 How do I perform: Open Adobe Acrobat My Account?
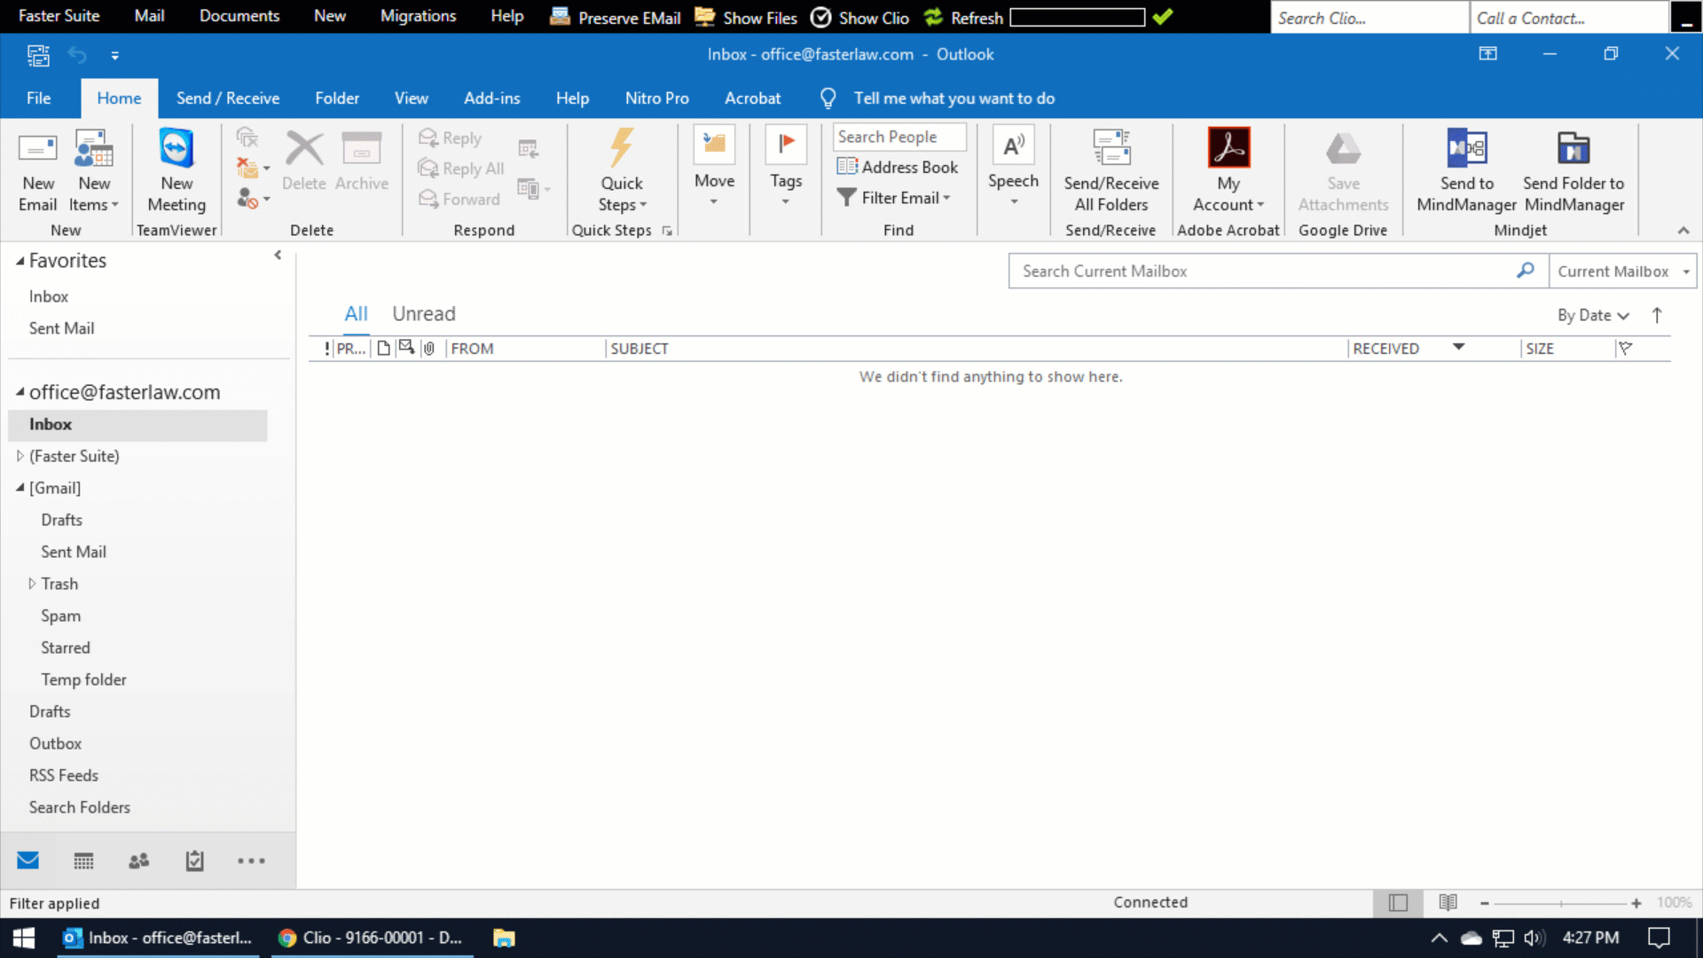click(1228, 173)
